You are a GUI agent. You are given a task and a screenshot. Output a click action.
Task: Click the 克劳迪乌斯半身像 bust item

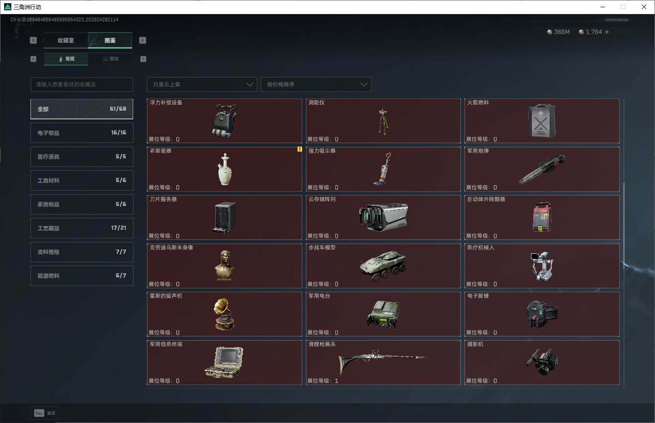(224, 266)
